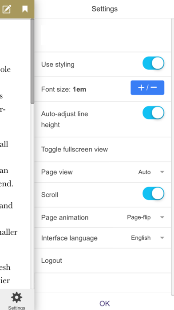
Task: Open the Page-flip animation dropdown
Action: [x=146, y=217]
